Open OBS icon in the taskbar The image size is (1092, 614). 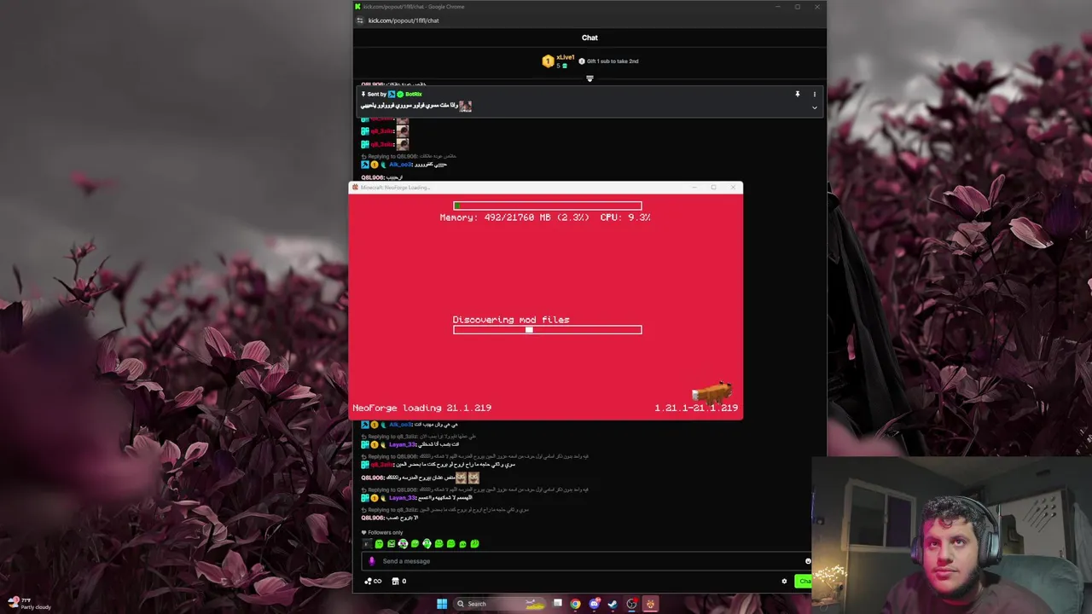(631, 604)
